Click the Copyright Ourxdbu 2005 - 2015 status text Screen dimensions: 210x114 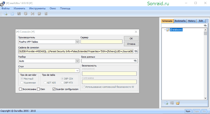click(18, 111)
